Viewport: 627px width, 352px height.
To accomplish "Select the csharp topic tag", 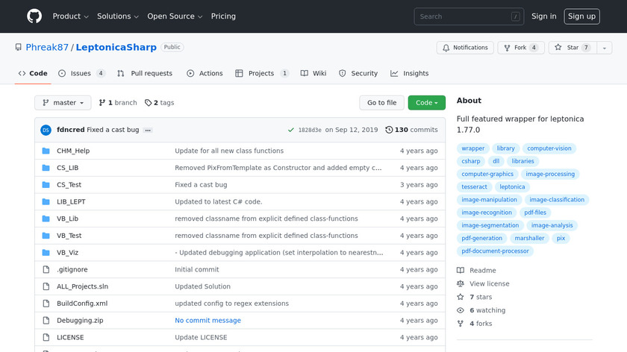I will tap(471, 161).
